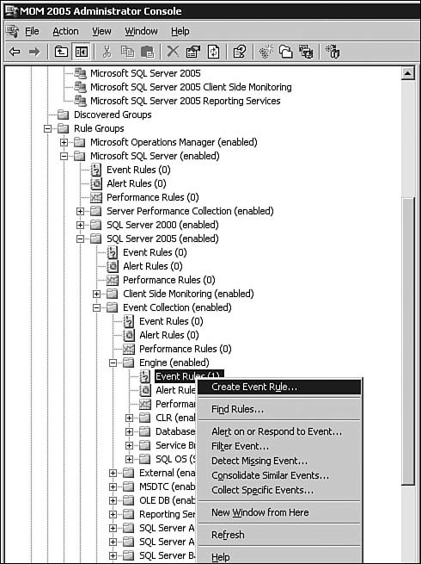Click the Up one level toolbar icon
Viewport: 421px width, 564px height.
pyautogui.click(x=61, y=53)
